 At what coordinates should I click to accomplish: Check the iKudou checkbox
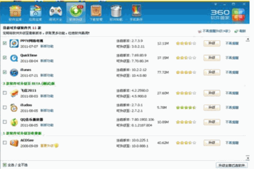[x=5, y=107]
